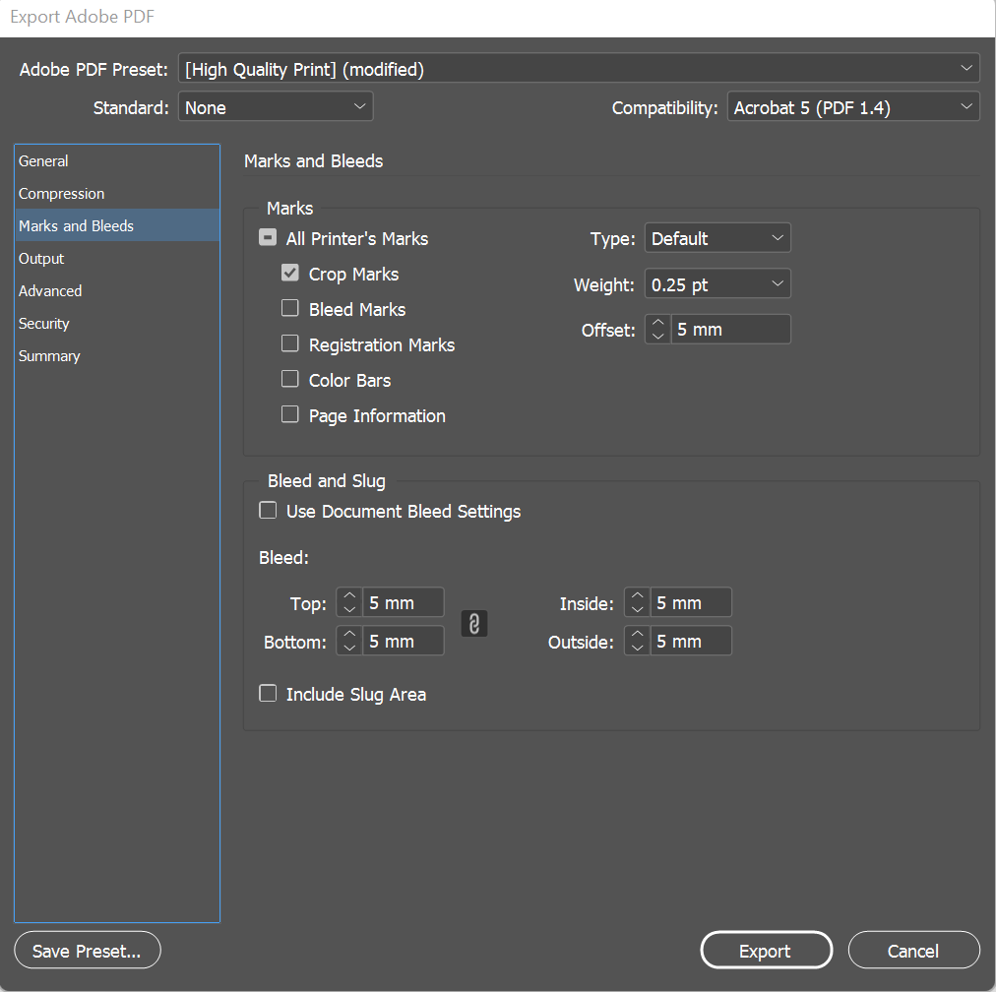This screenshot has height=992, width=996.
Task: Check Use Document Bleed Settings
Action: click(268, 511)
